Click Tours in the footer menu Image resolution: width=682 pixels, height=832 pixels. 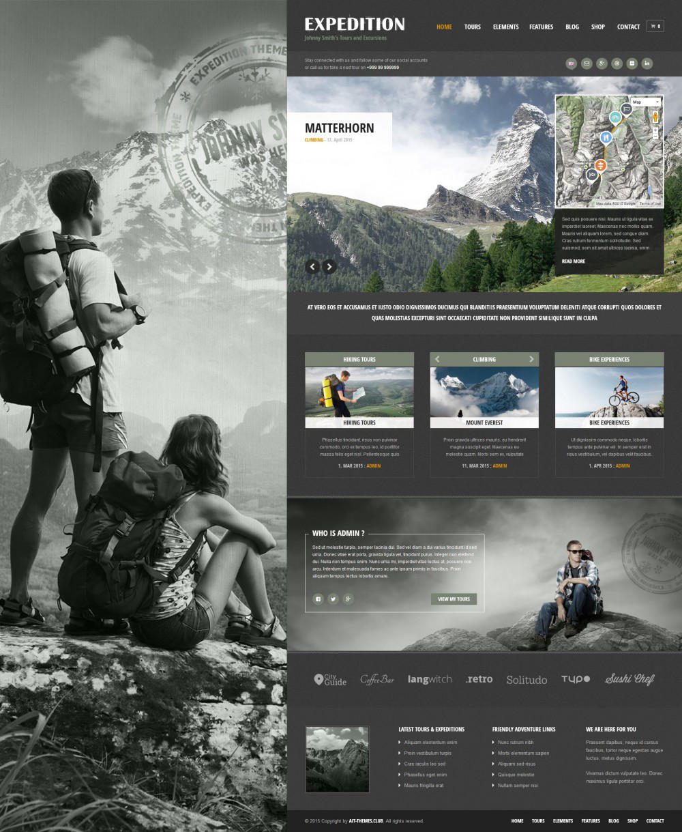click(538, 821)
